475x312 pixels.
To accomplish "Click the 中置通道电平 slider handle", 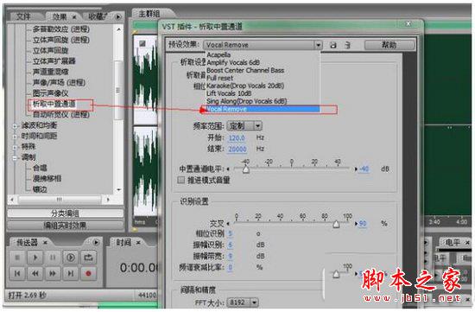I will 246,169.
